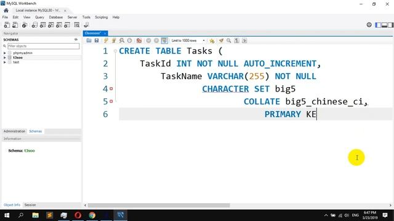Close the Local instance MySQL80 tab
394x221 pixels.
pos(65,10)
